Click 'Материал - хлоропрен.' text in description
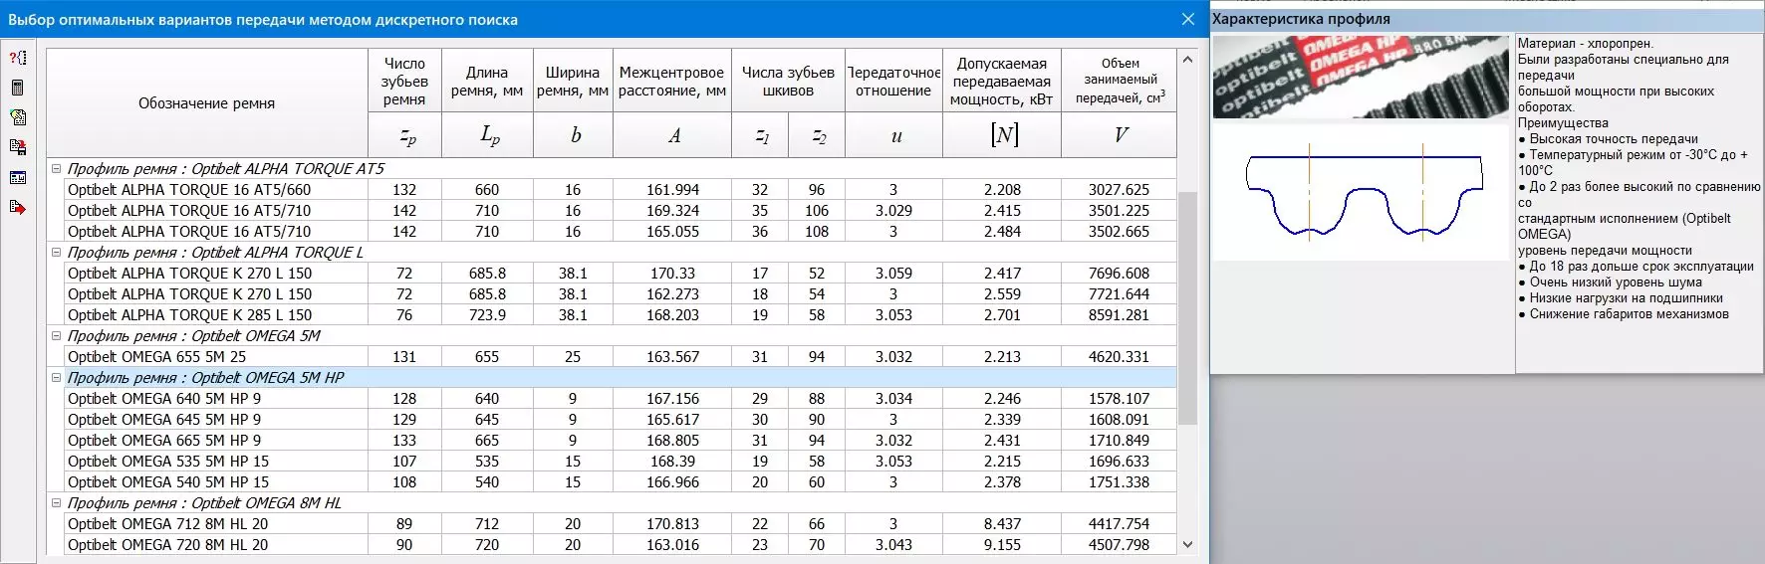This screenshot has height=564, width=1765. (x=1585, y=44)
